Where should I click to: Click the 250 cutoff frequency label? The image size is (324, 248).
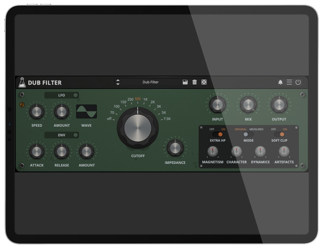[130, 99]
